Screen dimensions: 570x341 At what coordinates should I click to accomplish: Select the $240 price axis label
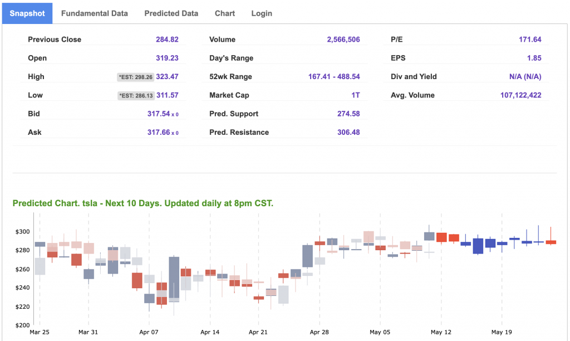(22, 288)
